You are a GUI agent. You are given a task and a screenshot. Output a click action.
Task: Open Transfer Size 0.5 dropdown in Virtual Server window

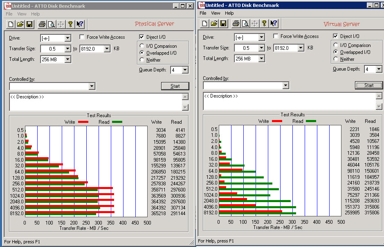click(262, 48)
